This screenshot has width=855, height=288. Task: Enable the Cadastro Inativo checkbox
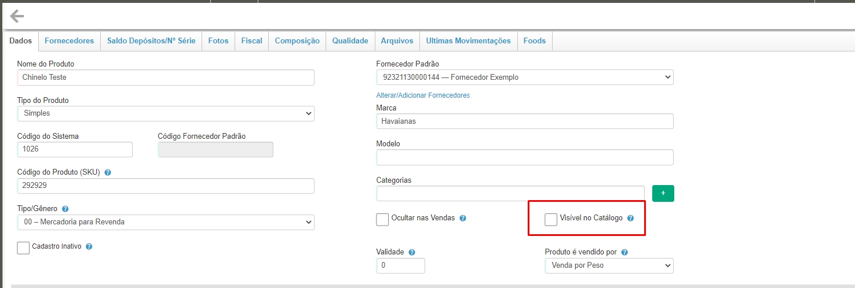tap(23, 248)
